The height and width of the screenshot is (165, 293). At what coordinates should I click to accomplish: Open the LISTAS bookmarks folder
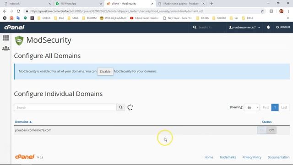pos(202,18)
